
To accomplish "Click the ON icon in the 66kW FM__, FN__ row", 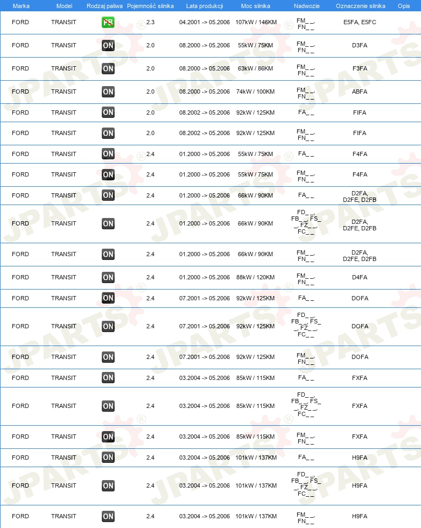I will pos(108,254).
